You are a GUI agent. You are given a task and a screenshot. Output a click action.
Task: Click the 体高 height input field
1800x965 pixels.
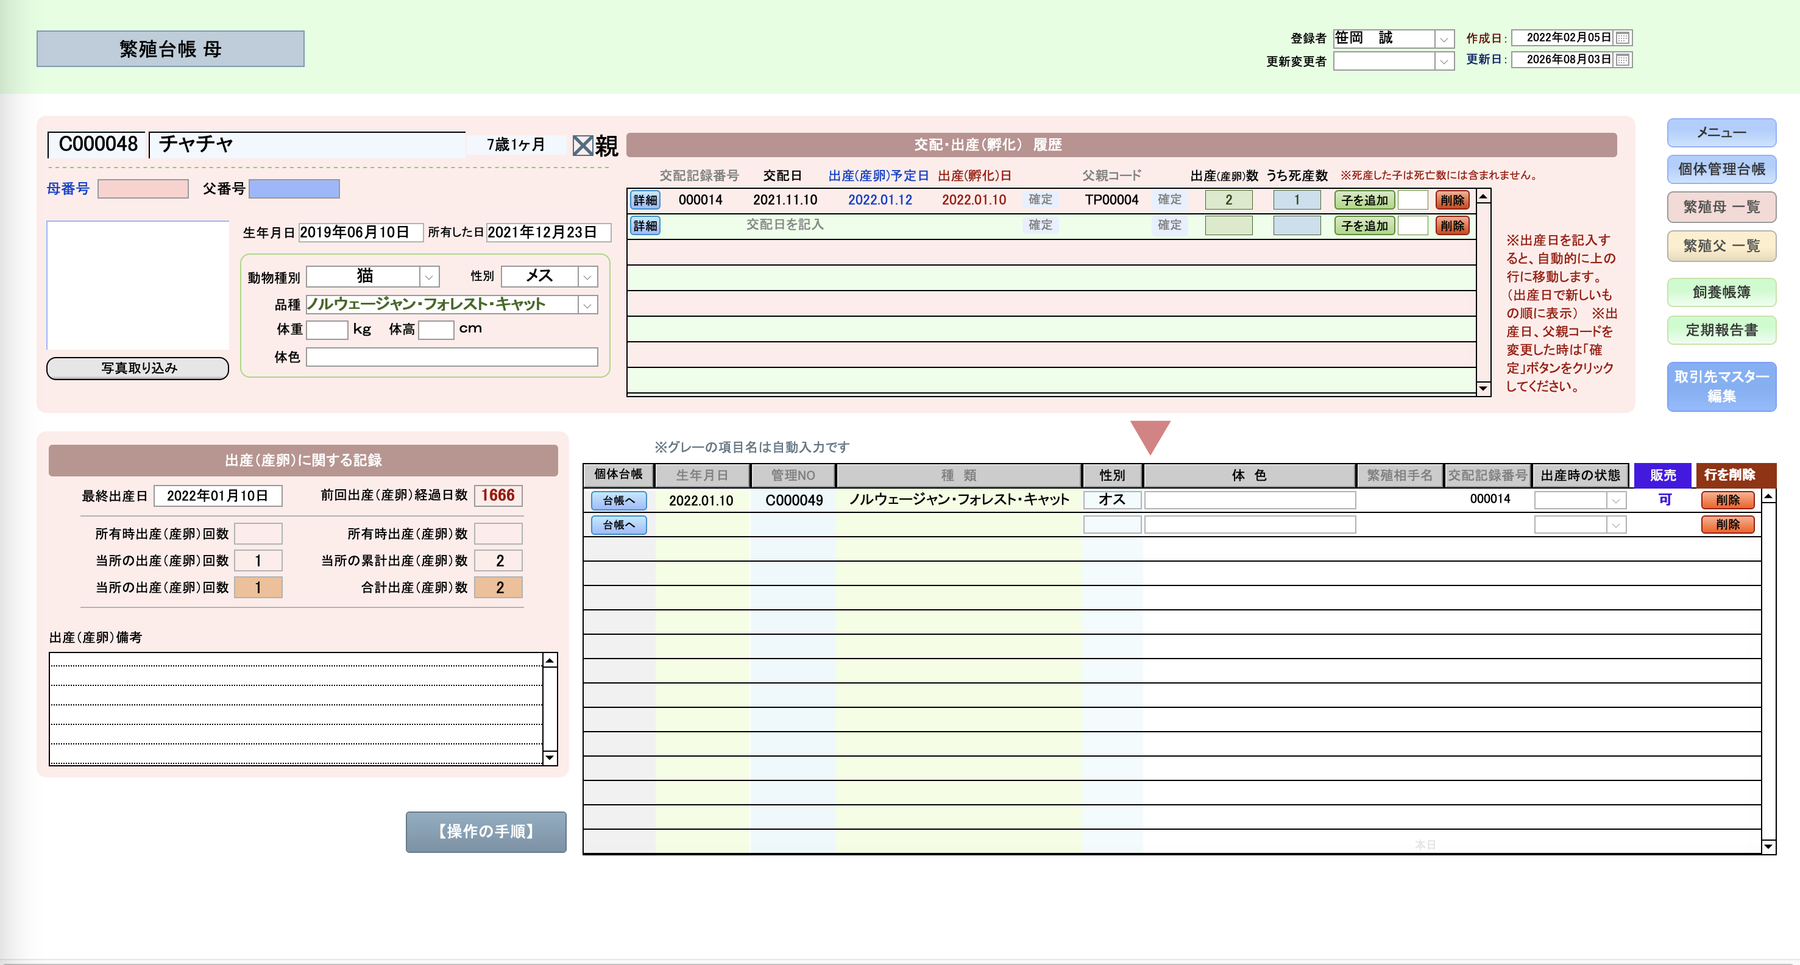[x=436, y=330]
